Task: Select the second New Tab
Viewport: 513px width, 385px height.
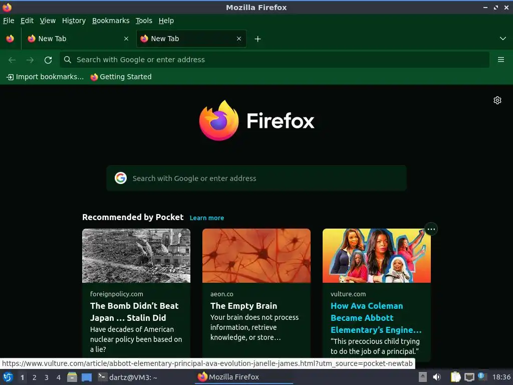Action: [191, 39]
